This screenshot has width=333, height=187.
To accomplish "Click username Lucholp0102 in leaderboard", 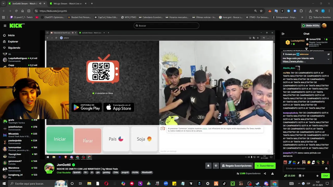I will 298,41.
